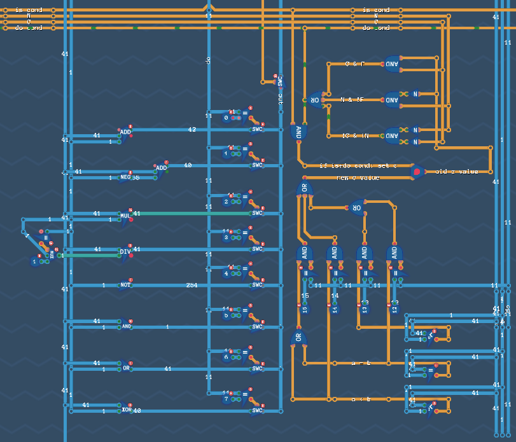Select the SWC switch after DIV output
The height and width of the screenshot is (442, 516).
click(x=257, y=249)
